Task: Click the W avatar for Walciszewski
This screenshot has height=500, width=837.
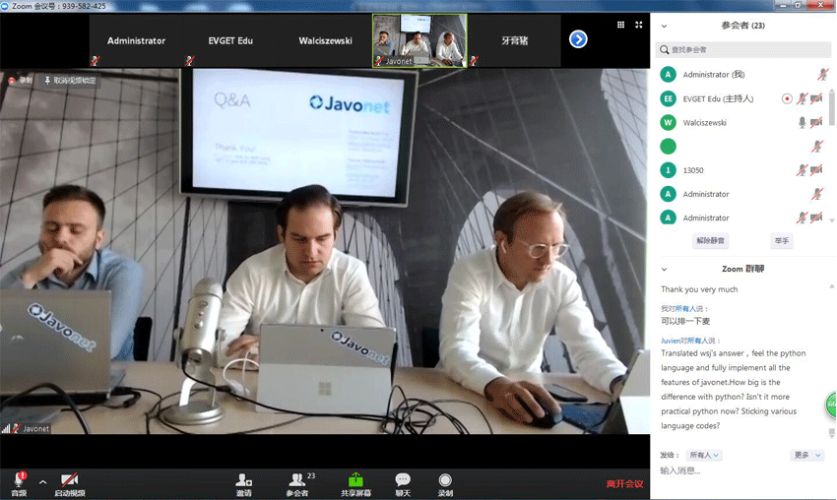Action: click(668, 123)
